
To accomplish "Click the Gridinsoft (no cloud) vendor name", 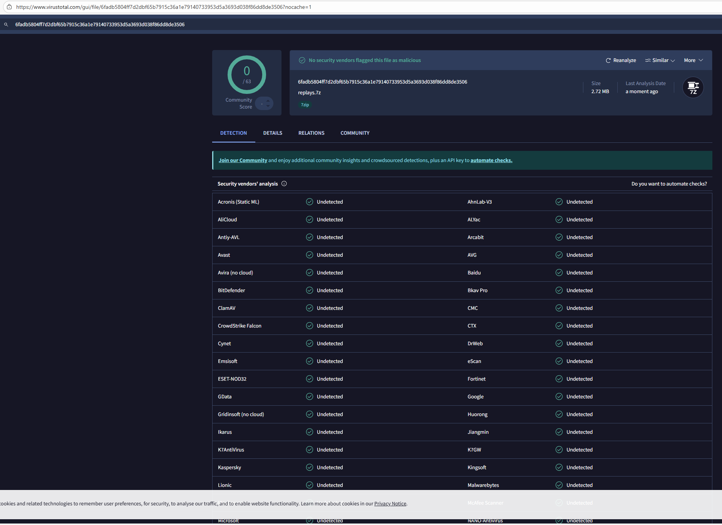I will tap(241, 414).
